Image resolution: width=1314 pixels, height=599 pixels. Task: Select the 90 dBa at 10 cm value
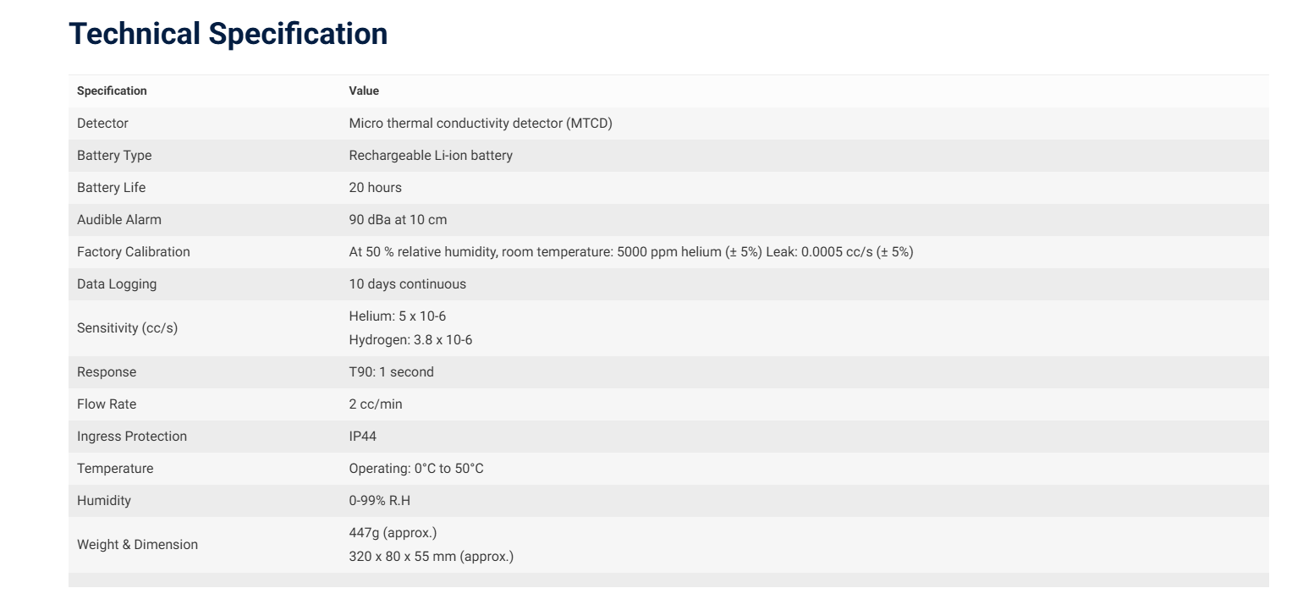click(x=398, y=220)
